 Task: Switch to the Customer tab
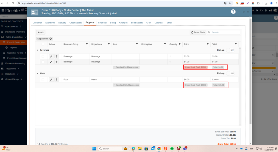tap(37, 23)
